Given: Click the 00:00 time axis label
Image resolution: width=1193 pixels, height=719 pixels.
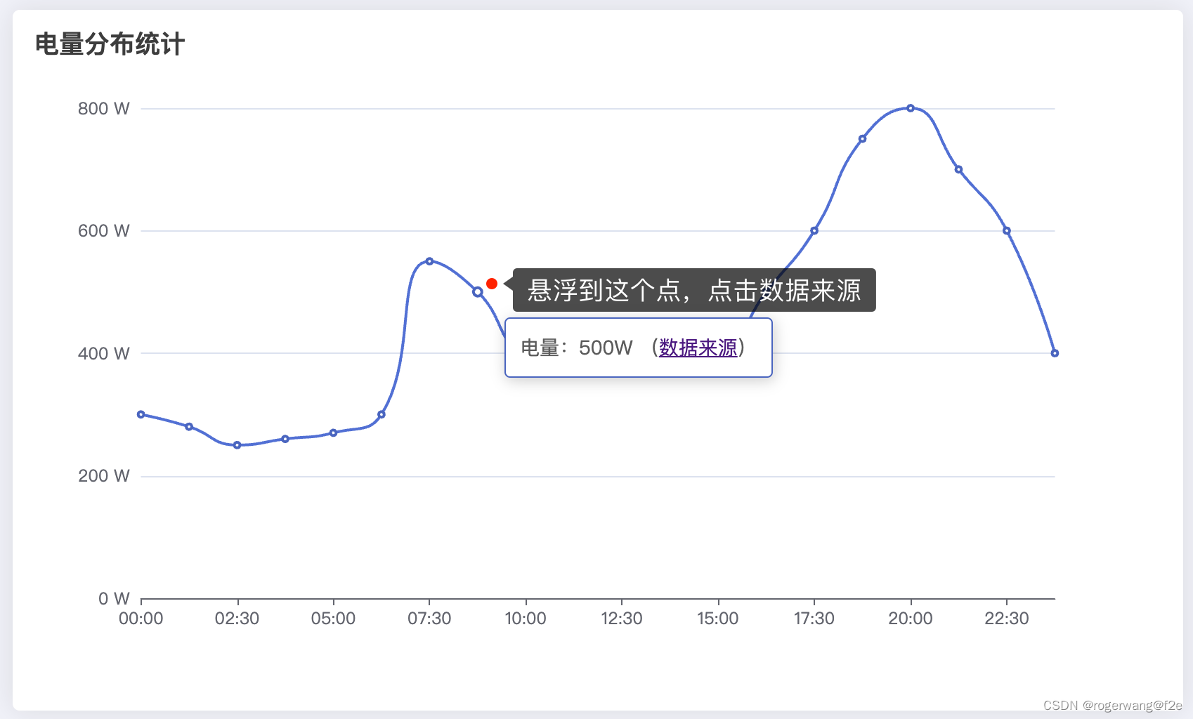Looking at the screenshot, I should (141, 619).
